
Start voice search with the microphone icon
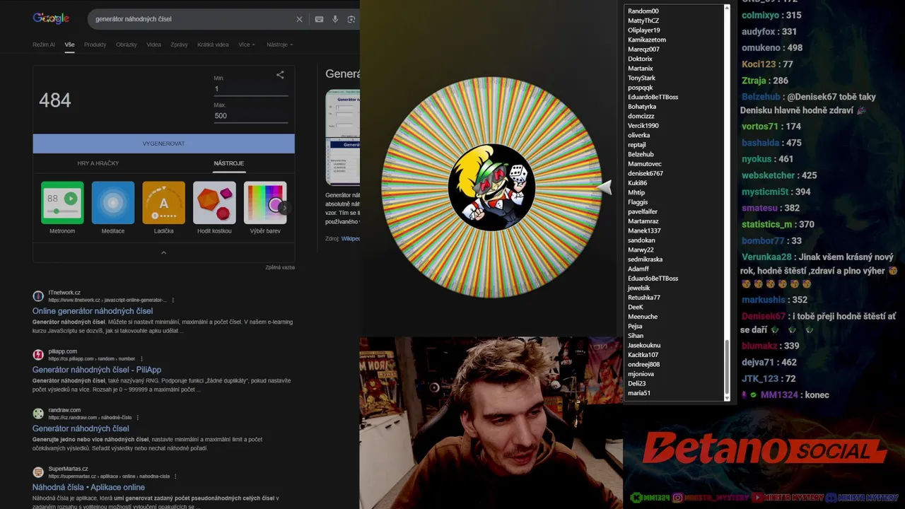335,19
